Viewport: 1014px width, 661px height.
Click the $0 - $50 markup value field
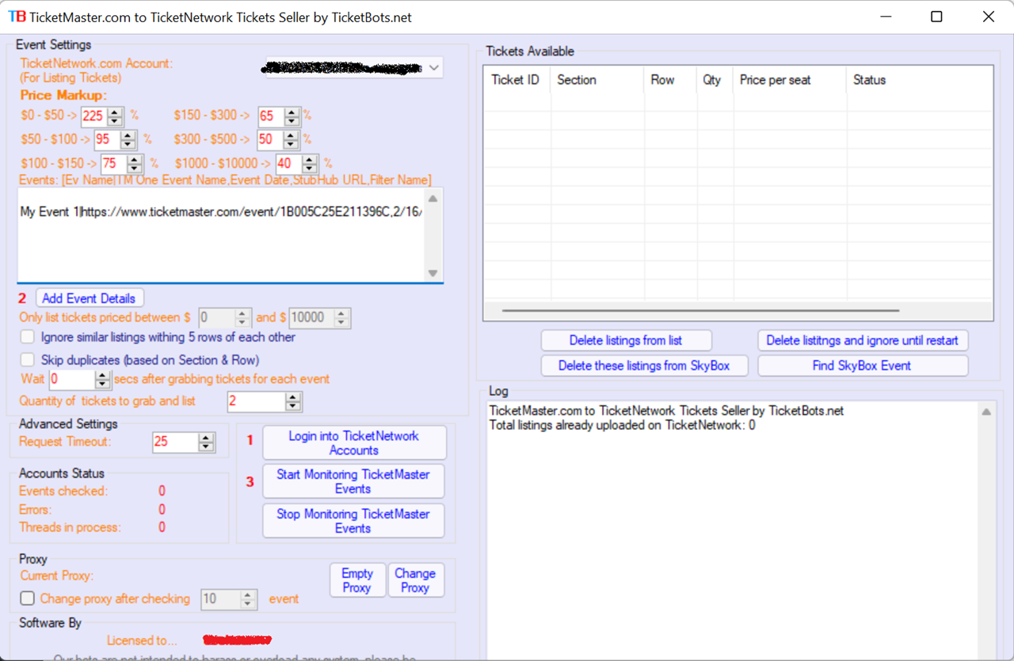coord(93,116)
